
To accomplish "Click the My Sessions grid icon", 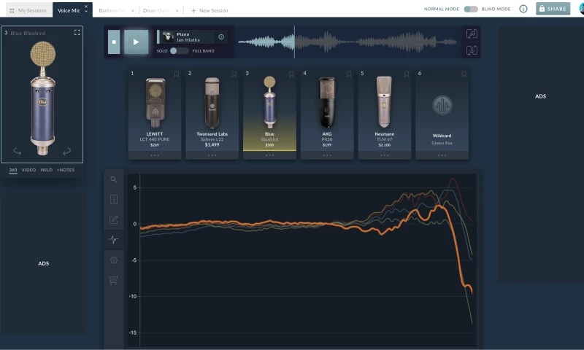I will (x=12, y=11).
